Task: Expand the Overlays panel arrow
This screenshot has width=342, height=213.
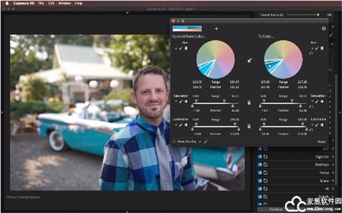Action: 333,165
